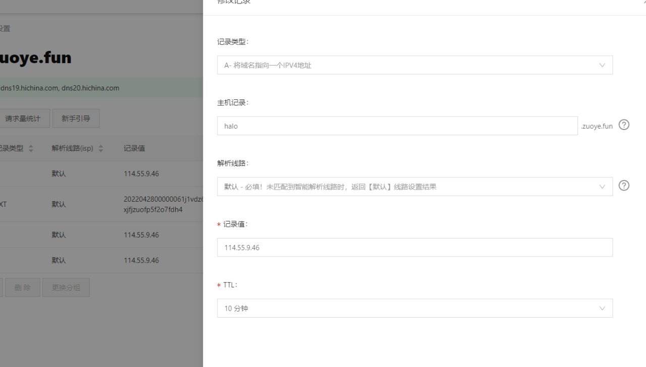This screenshot has width=646, height=367.
Task: Open the TTL dropdown showing 10 分钟
Action: pos(414,308)
